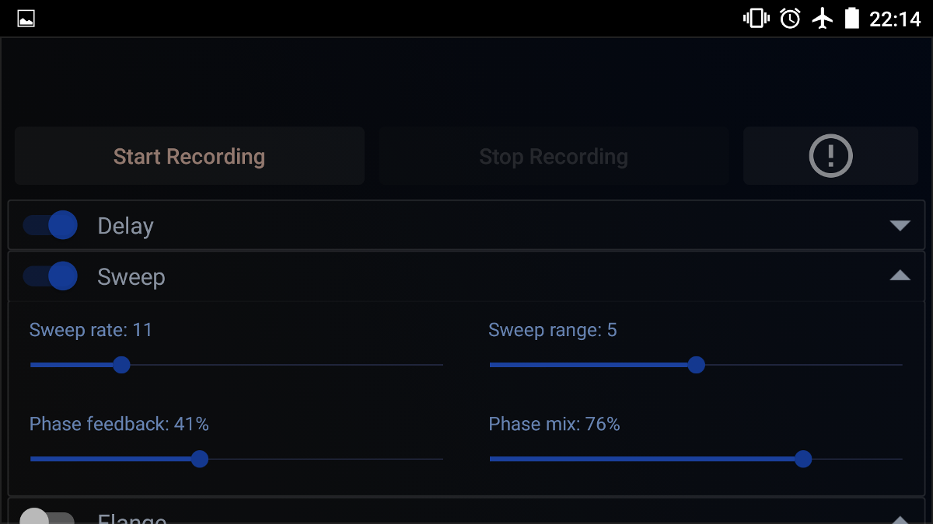
Task: Collapse the Sweep section arrow
Action: (900, 276)
